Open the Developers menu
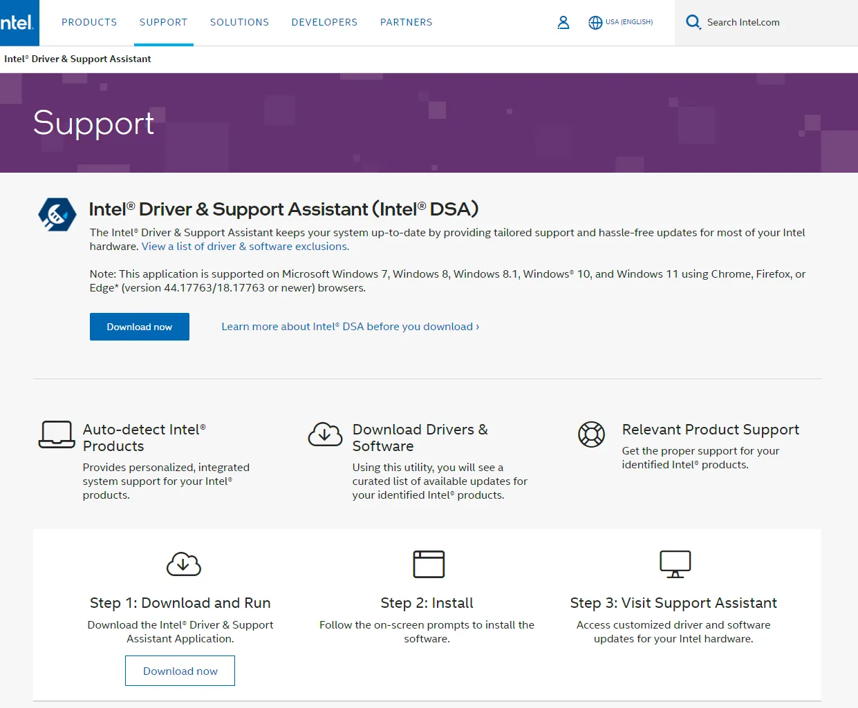The height and width of the screenshot is (708, 858). pos(324,22)
